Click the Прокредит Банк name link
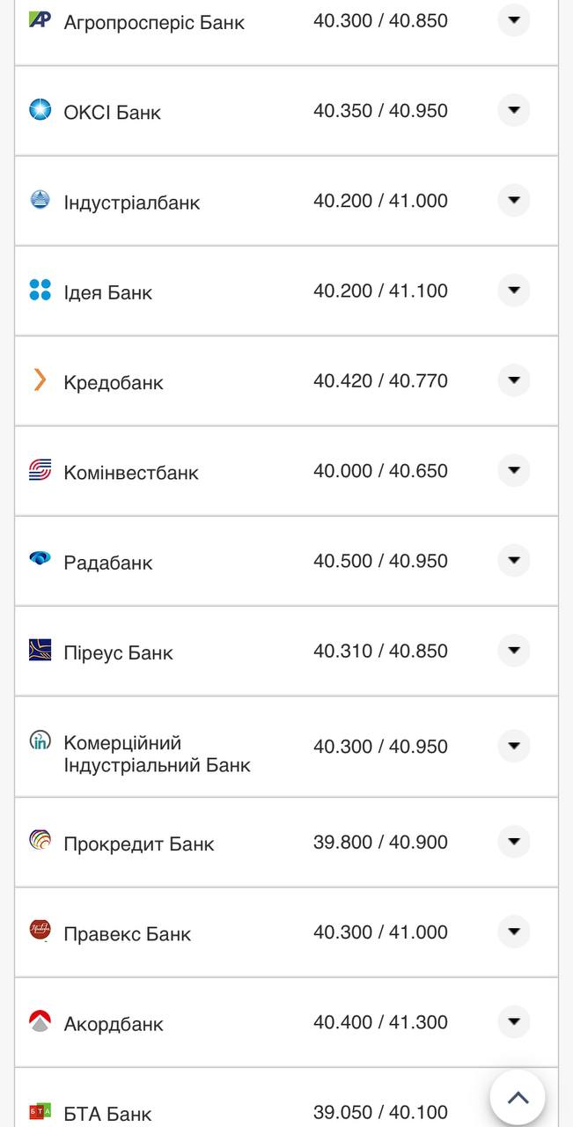This screenshot has width=573, height=1127. click(138, 843)
